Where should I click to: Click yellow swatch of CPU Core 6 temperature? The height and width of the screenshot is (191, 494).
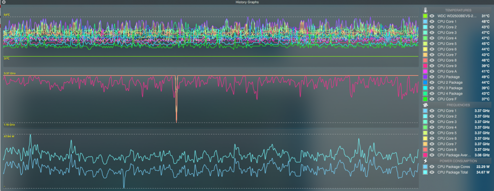click(425, 49)
